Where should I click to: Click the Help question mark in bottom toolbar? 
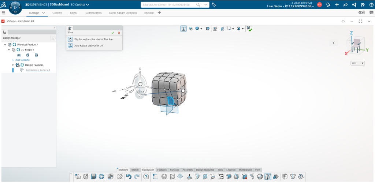point(146,177)
